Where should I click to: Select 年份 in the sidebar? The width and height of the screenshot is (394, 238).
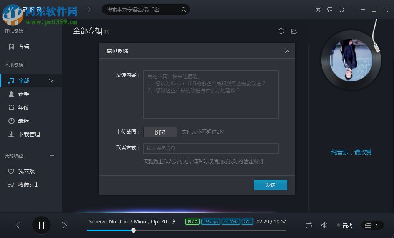point(24,107)
